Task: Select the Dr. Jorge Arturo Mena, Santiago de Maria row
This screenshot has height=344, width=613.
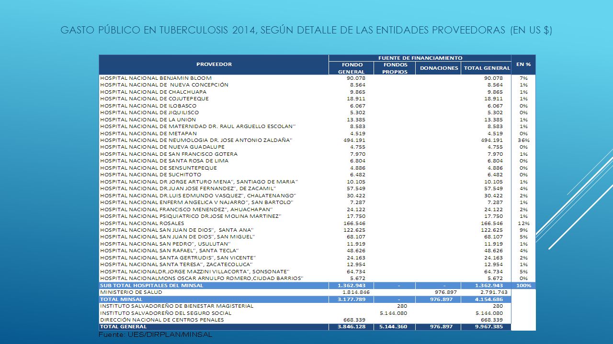Action: [x=199, y=182]
